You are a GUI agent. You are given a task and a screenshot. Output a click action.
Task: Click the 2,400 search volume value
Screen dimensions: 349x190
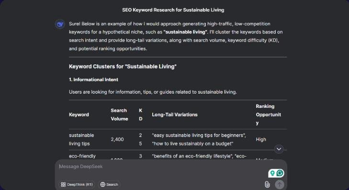[117, 139]
